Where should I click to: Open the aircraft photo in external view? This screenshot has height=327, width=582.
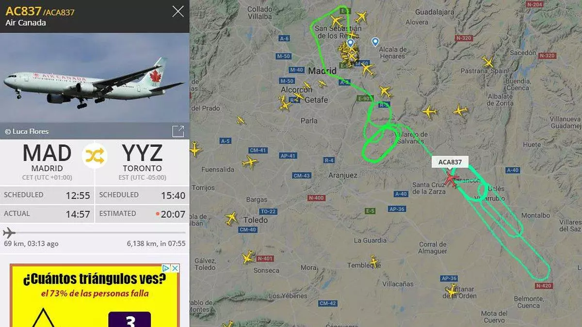click(x=178, y=131)
